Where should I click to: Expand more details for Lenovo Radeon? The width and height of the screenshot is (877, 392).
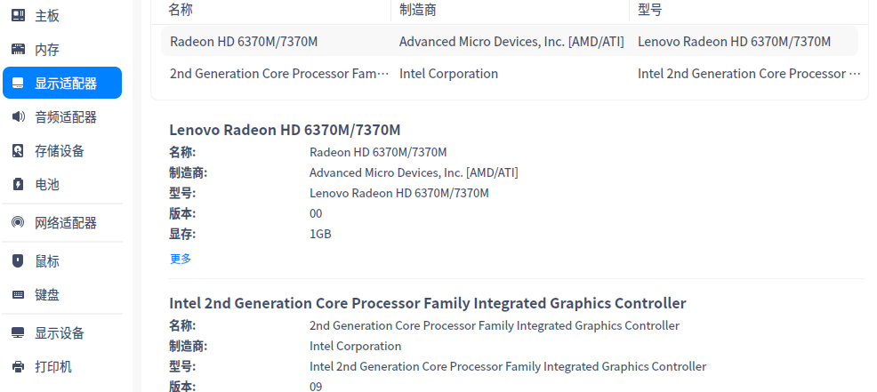(x=181, y=259)
